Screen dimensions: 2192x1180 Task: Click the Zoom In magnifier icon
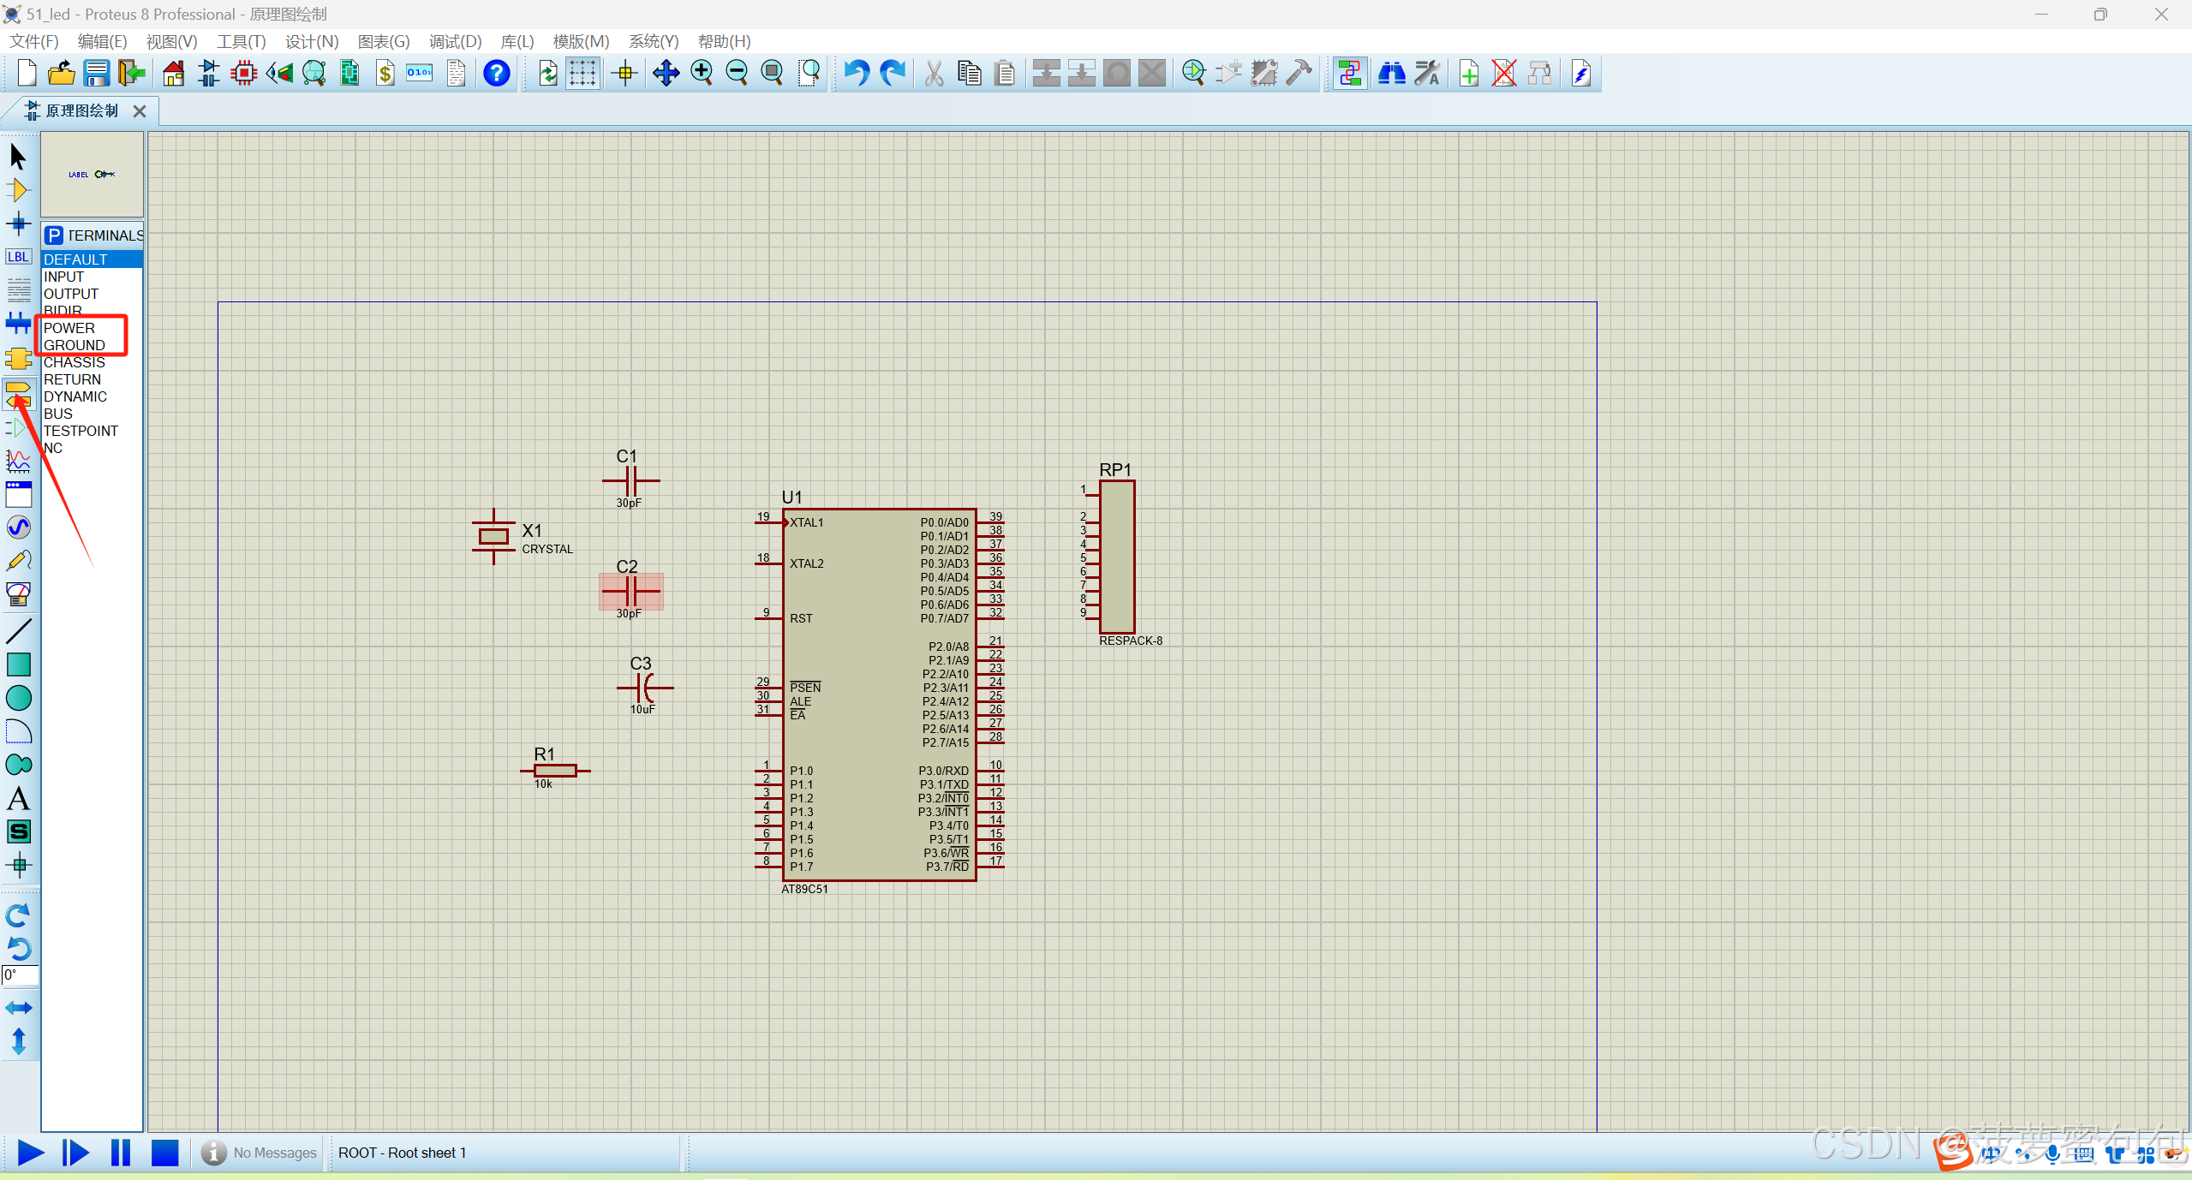point(702,74)
